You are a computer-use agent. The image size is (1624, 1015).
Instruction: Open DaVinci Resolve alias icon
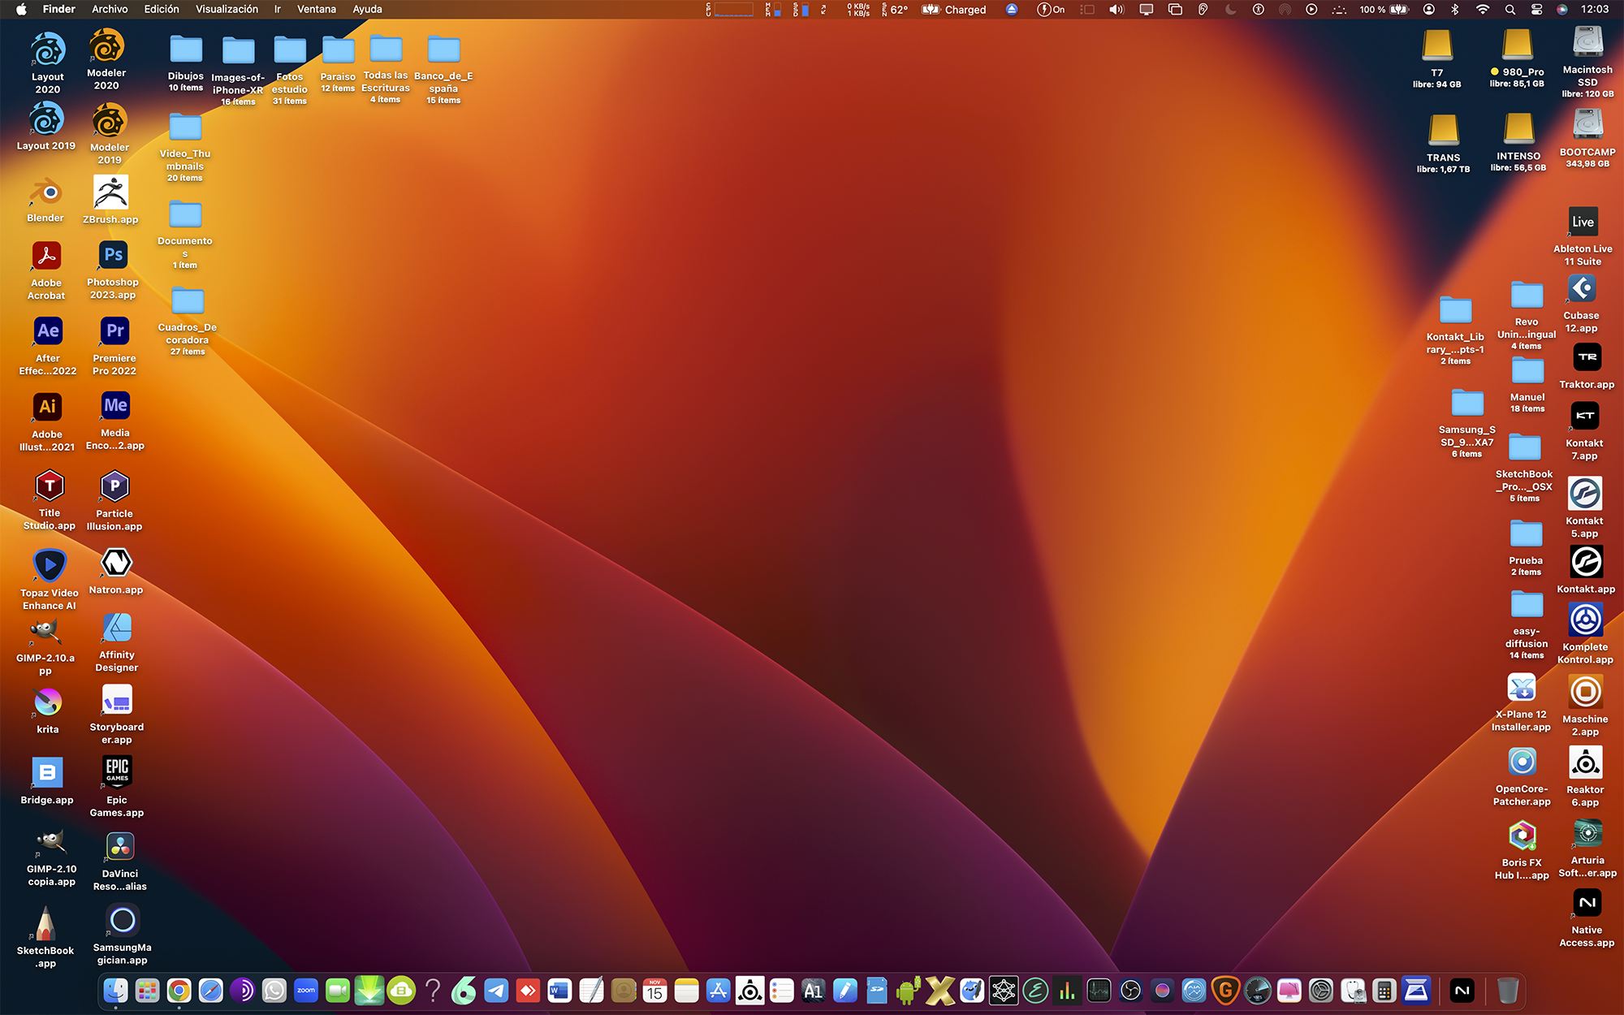click(x=120, y=847)
